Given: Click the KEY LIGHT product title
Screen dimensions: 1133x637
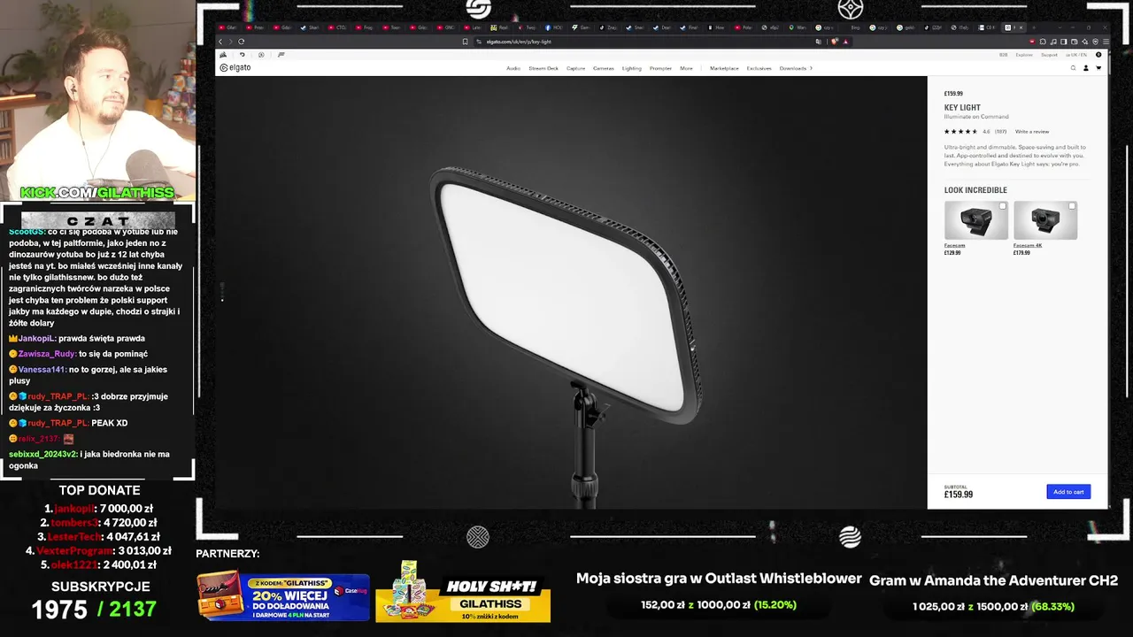Looking at the screenshot, I should coord(962,108).
